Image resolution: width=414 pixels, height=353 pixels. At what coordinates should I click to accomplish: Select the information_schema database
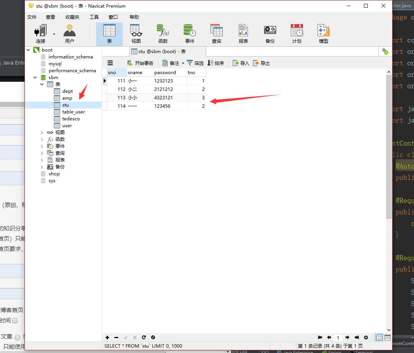[x=70, y=57]
